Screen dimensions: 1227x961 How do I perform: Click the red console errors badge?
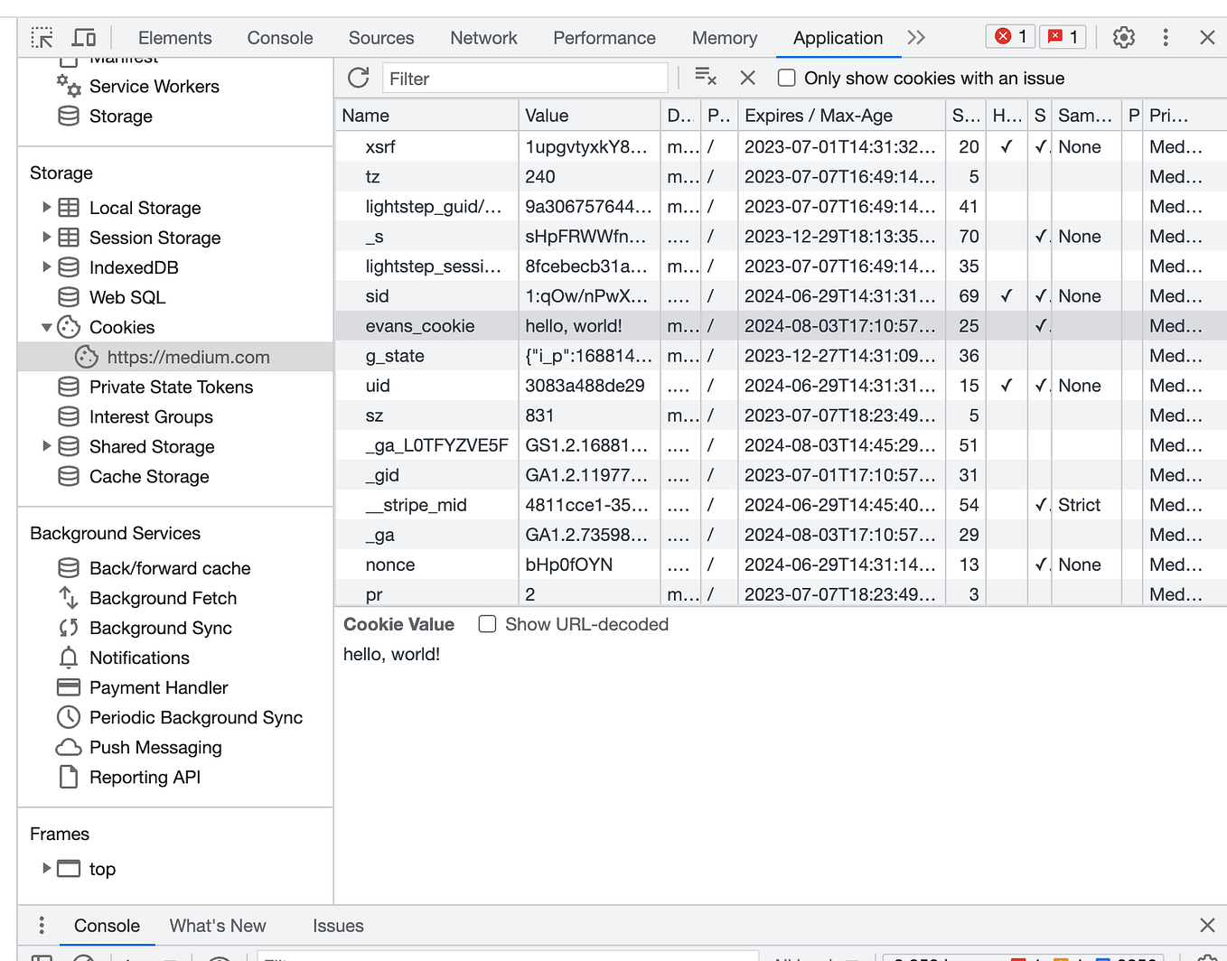1009,37
